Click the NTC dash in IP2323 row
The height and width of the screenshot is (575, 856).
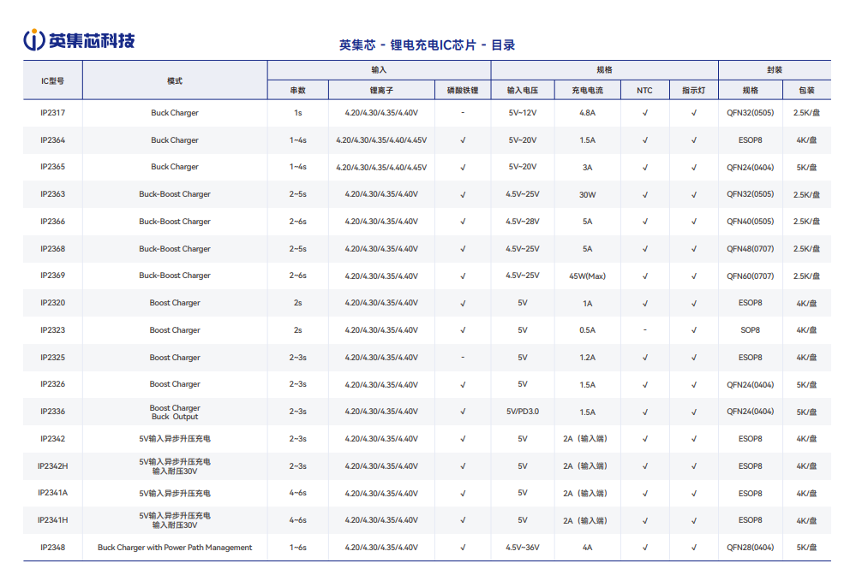point(644,329)
